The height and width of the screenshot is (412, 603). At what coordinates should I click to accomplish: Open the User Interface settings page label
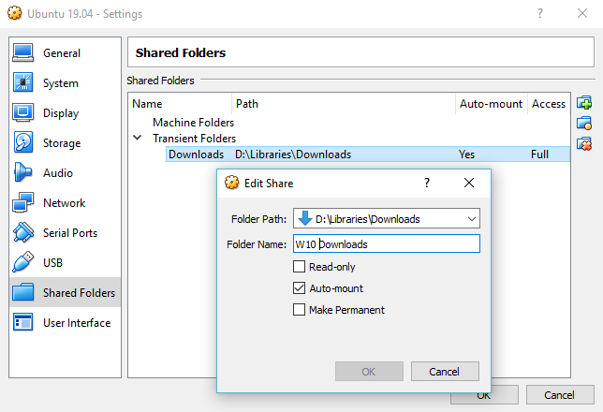[77, 323]
